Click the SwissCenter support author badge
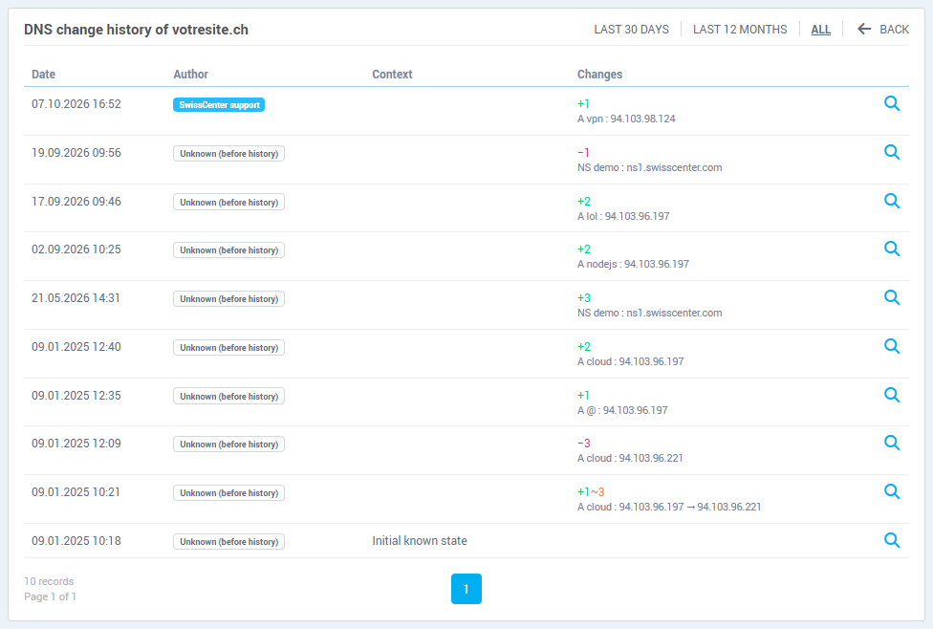Screen dimensions: 933x629 click(219, 105)
